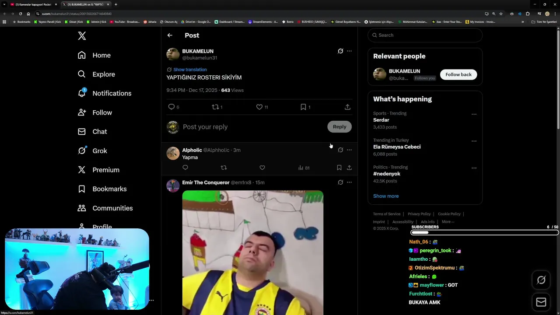Repost Alpholic's comment
Viewport: 560px width, 315px height.
coord(224,168)
